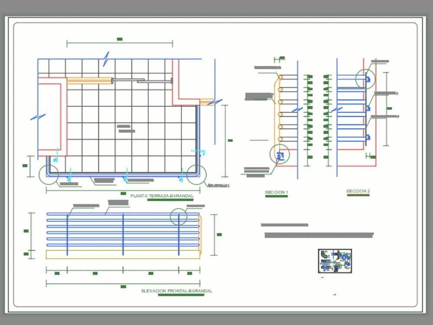433x325 pixels.
Task: Click bottom-left detail circle on terrace plan
Action: [48, 174]
